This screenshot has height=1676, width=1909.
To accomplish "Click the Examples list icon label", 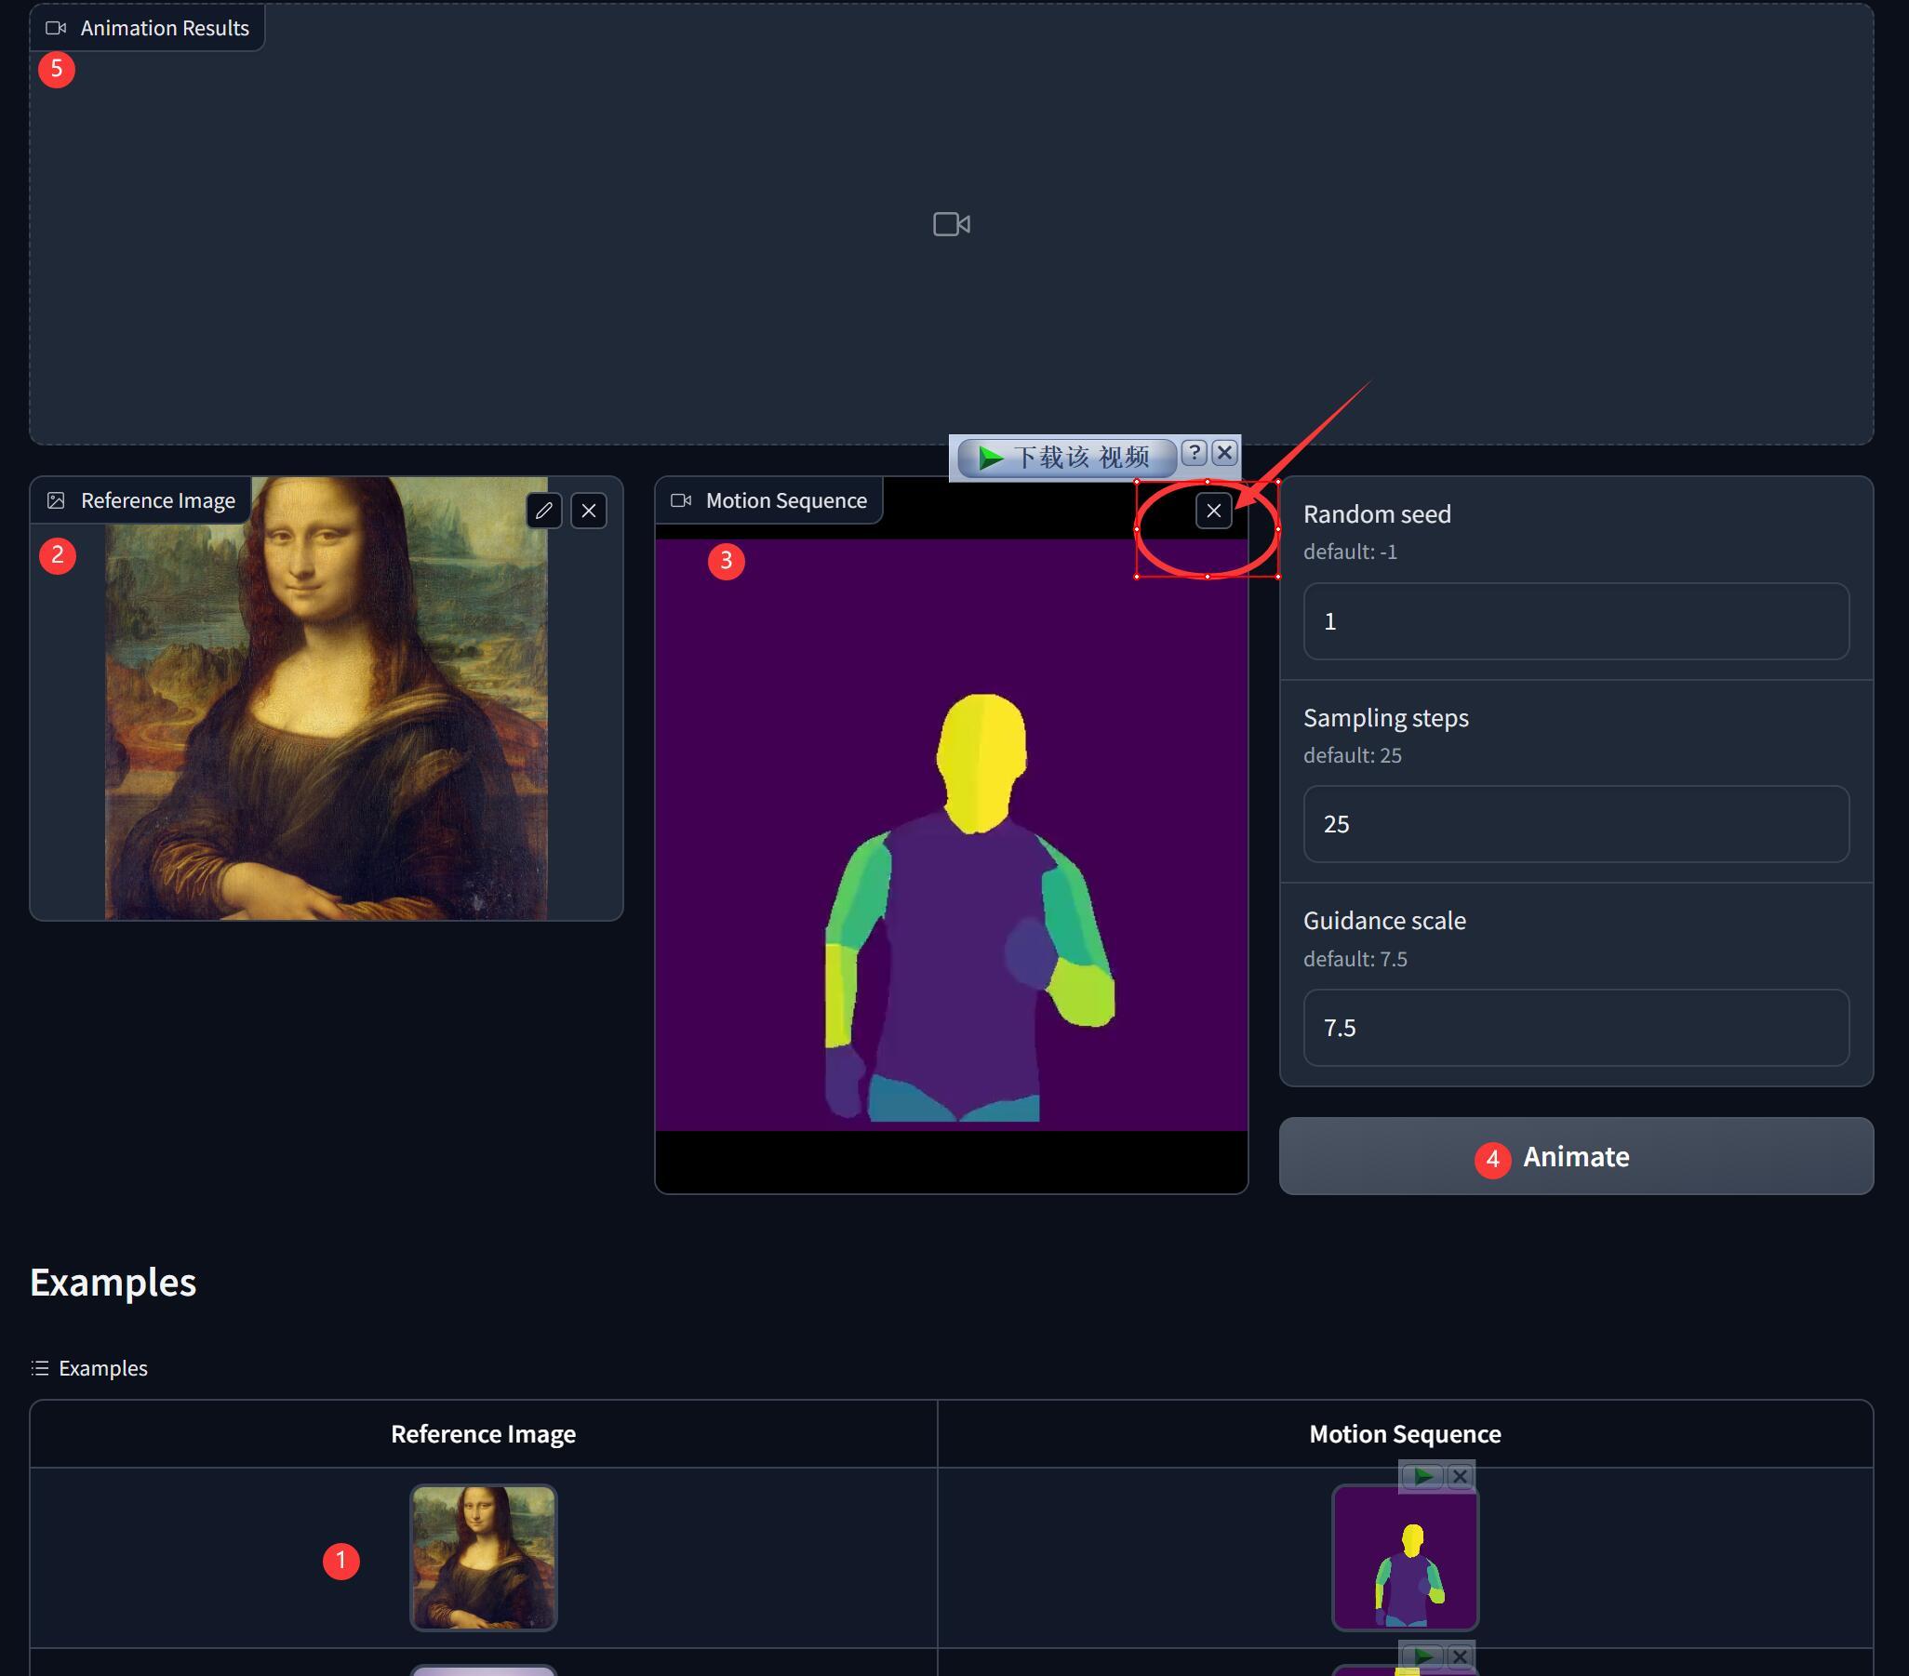I will click(x=89, y=1368).
